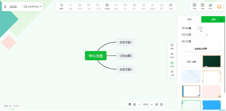226x111 pixels.
Task: Click the export (导出) icon
Action: click(194, 5)
